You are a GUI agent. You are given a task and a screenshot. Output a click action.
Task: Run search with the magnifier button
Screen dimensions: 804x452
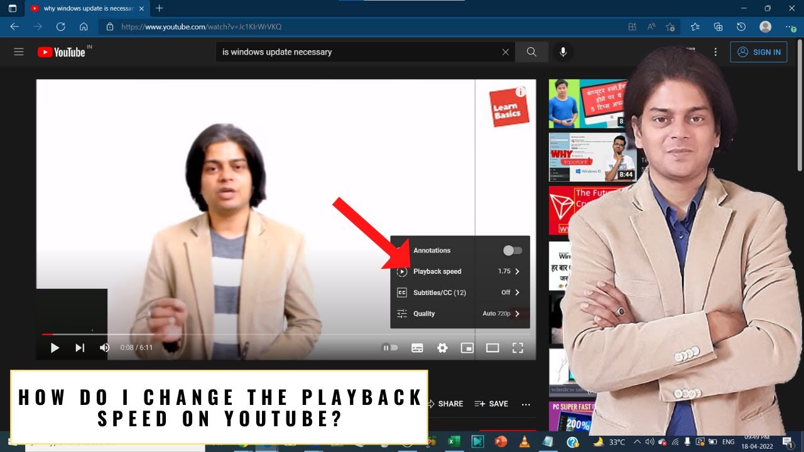(x=531, y=52)
